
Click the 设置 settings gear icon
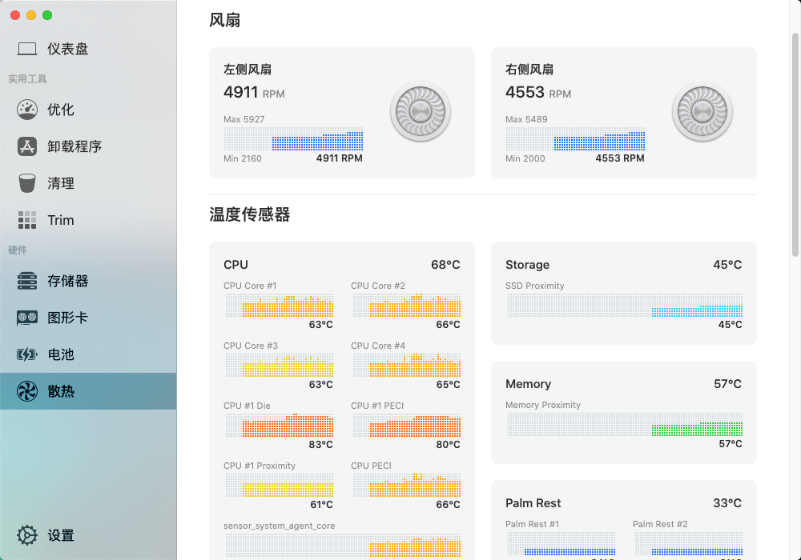[x=27, y=535]
